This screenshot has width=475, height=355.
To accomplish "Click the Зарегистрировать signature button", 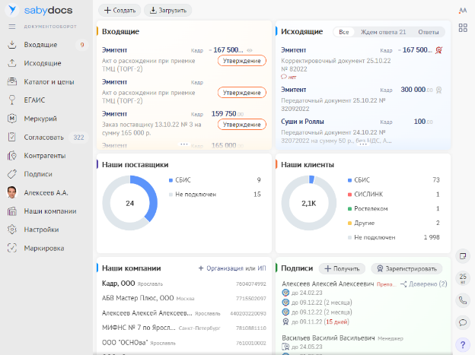I will pyautogui.click(x=406, y=269).
